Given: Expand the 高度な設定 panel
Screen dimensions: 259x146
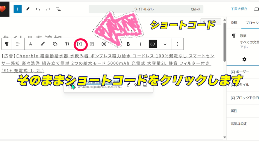Looking at the screenshot, I should [x=239, y=124].
